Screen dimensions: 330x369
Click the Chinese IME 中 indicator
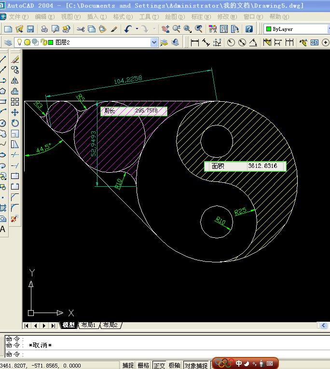click(x=239, y=363)
